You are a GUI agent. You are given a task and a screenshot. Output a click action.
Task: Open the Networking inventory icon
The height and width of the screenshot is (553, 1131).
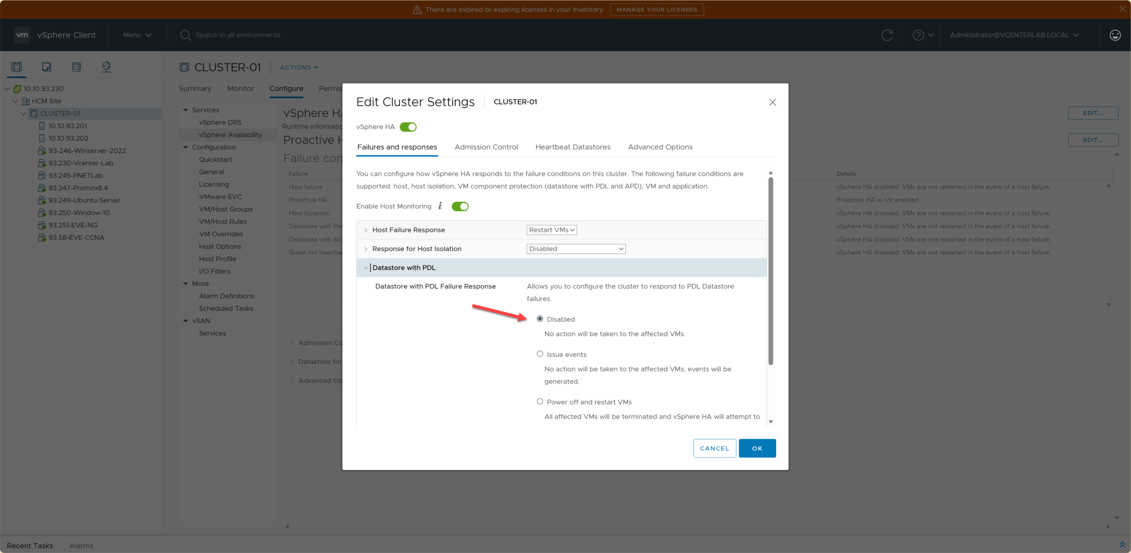click(106, 67)
